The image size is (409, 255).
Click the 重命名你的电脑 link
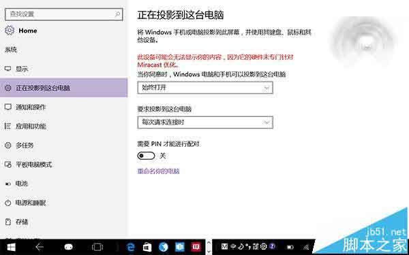tap(158, 171)
